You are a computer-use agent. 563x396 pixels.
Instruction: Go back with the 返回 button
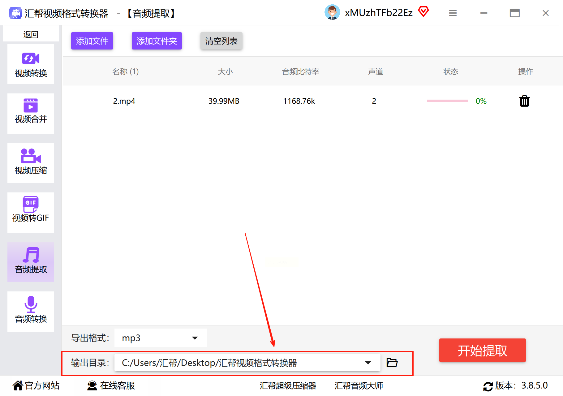[x=31, y=34]
